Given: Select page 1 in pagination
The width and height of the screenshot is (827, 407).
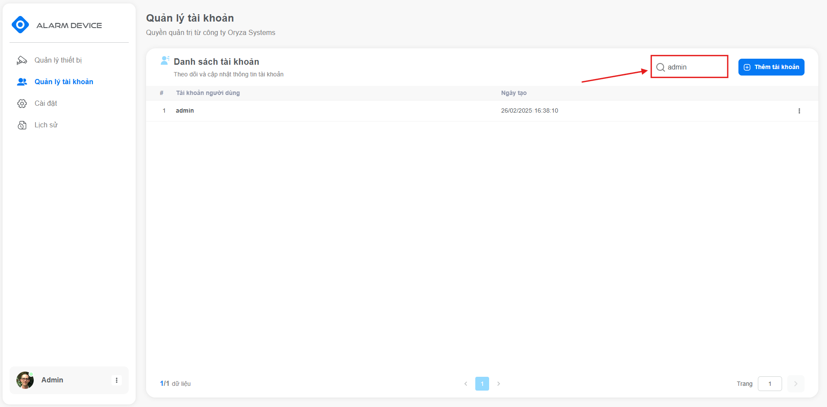Looking at the screenshot, I should point(482,384).
